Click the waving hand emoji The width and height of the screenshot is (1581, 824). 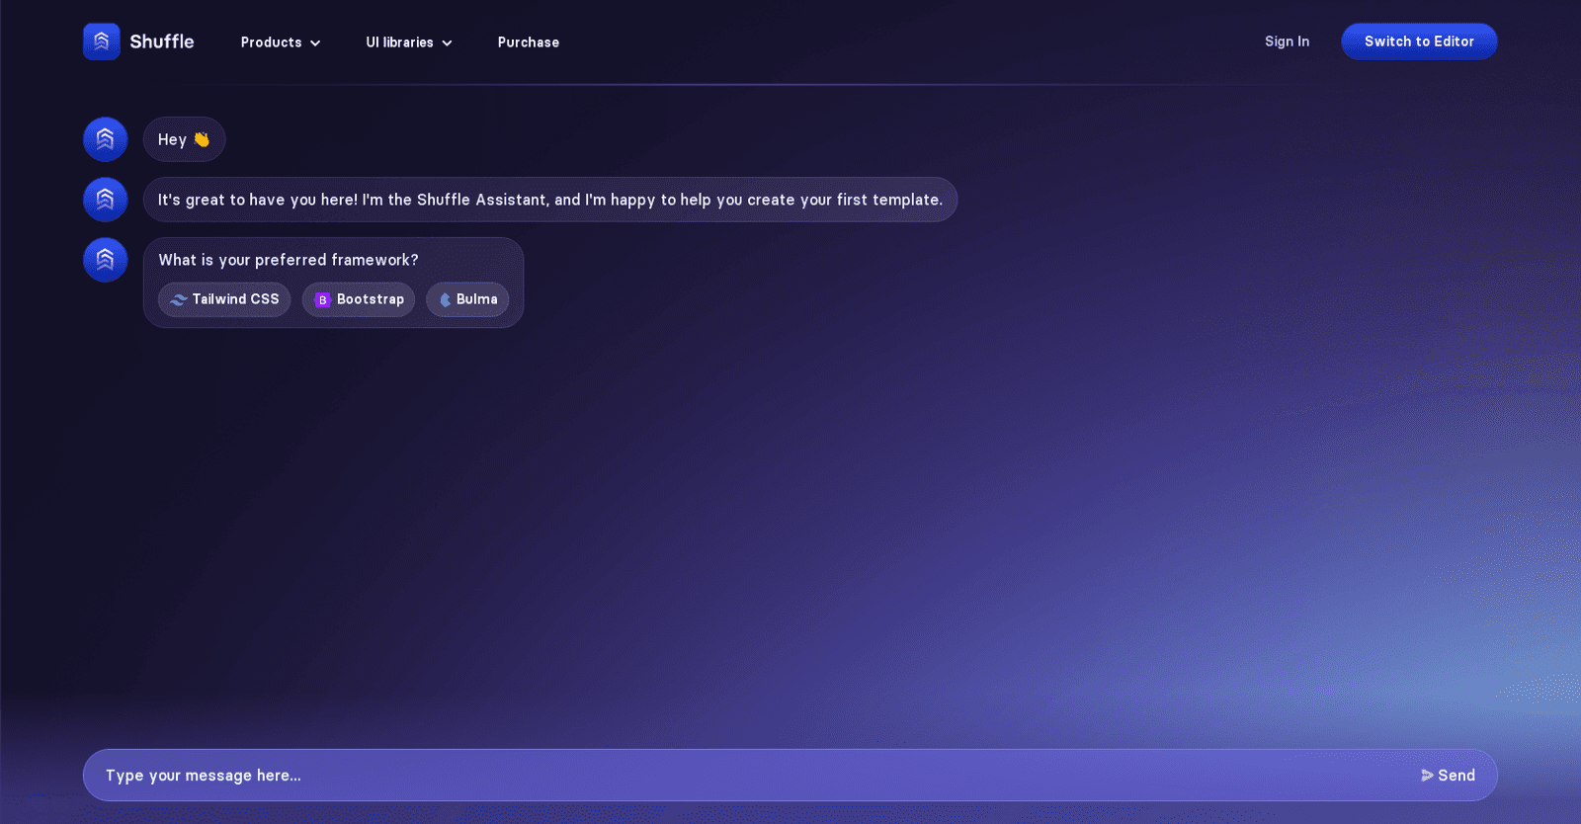pos(202,139)
